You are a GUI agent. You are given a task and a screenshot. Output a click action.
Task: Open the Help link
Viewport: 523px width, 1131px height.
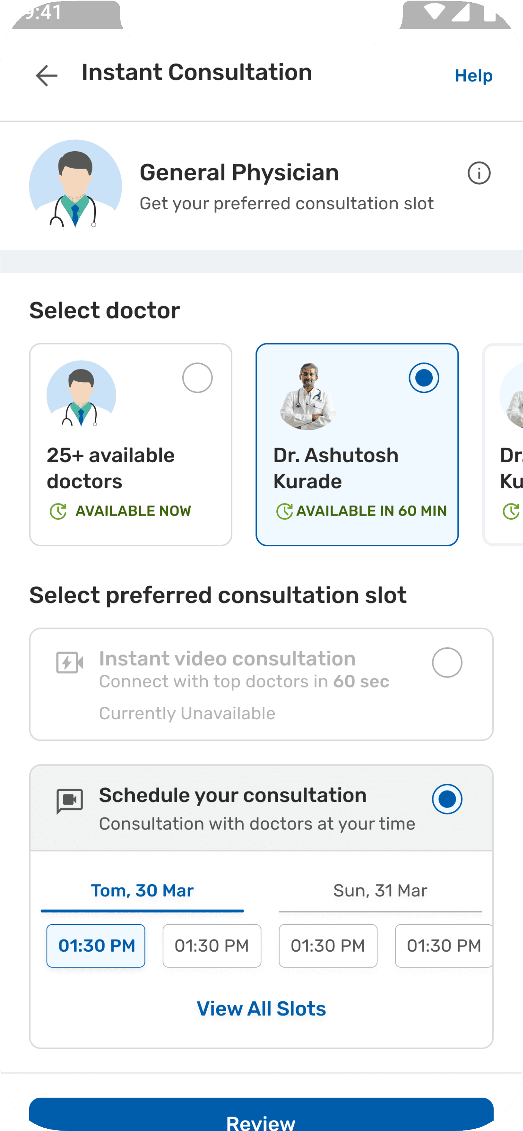click(x=473, y=75)
